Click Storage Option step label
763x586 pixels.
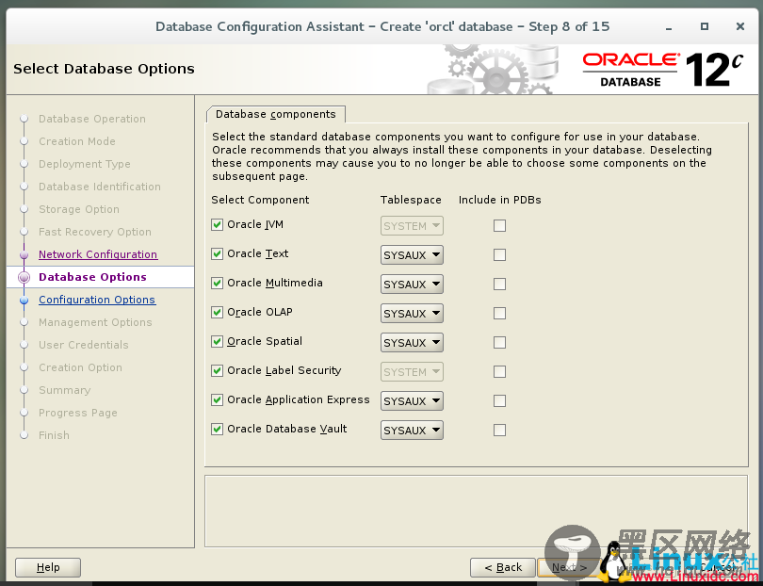point(79,209)
